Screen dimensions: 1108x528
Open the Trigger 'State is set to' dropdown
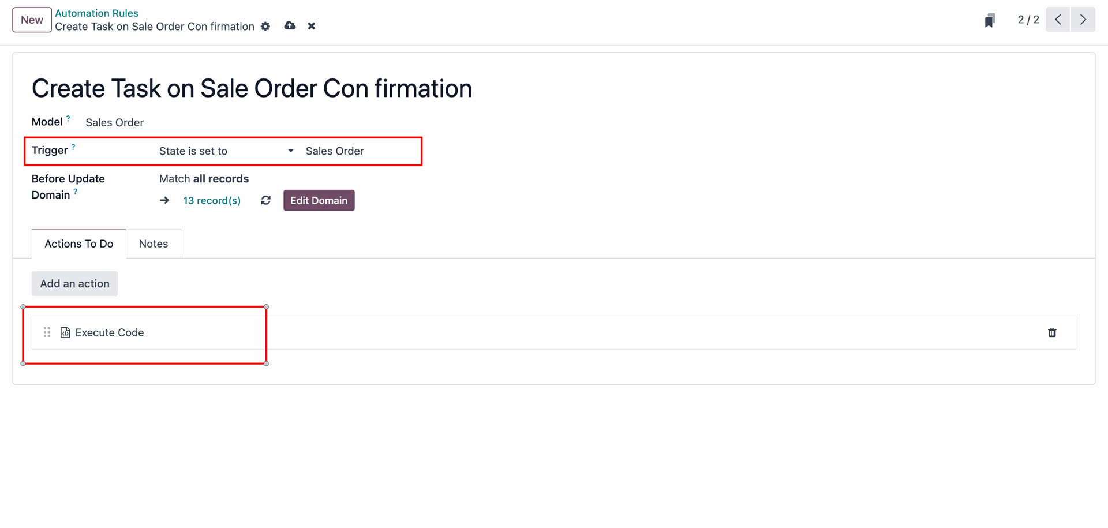click(x=227, y=151)
